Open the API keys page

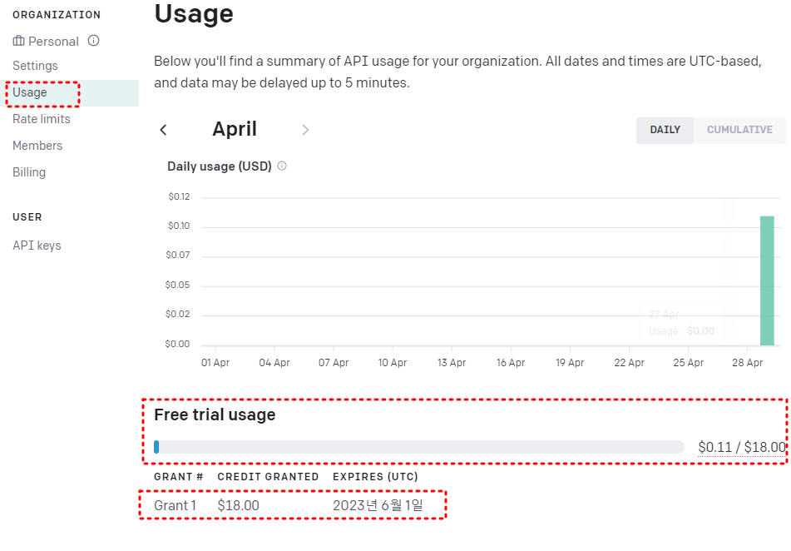pyautogui.click(x=37, y=246)
